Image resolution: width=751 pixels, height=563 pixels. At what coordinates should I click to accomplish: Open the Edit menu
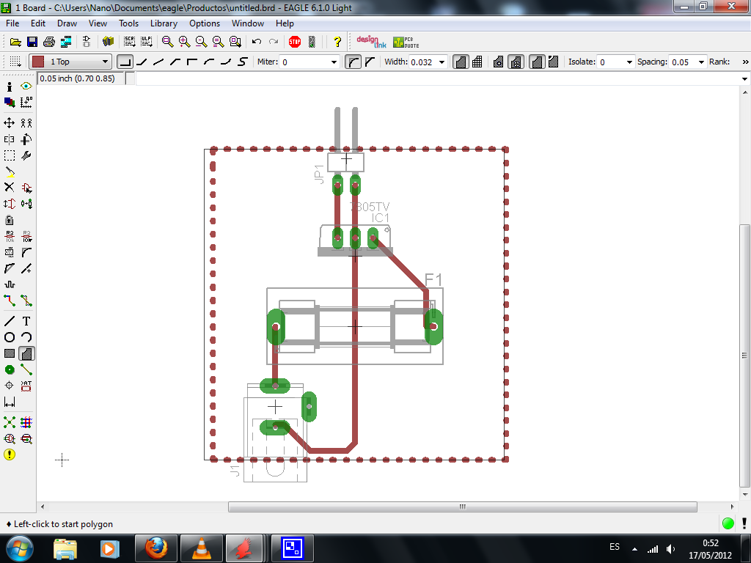(x=38, y=23)
